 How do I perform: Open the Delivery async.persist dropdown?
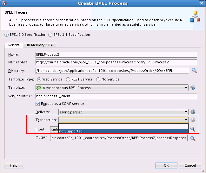click(x=123, y=112)
